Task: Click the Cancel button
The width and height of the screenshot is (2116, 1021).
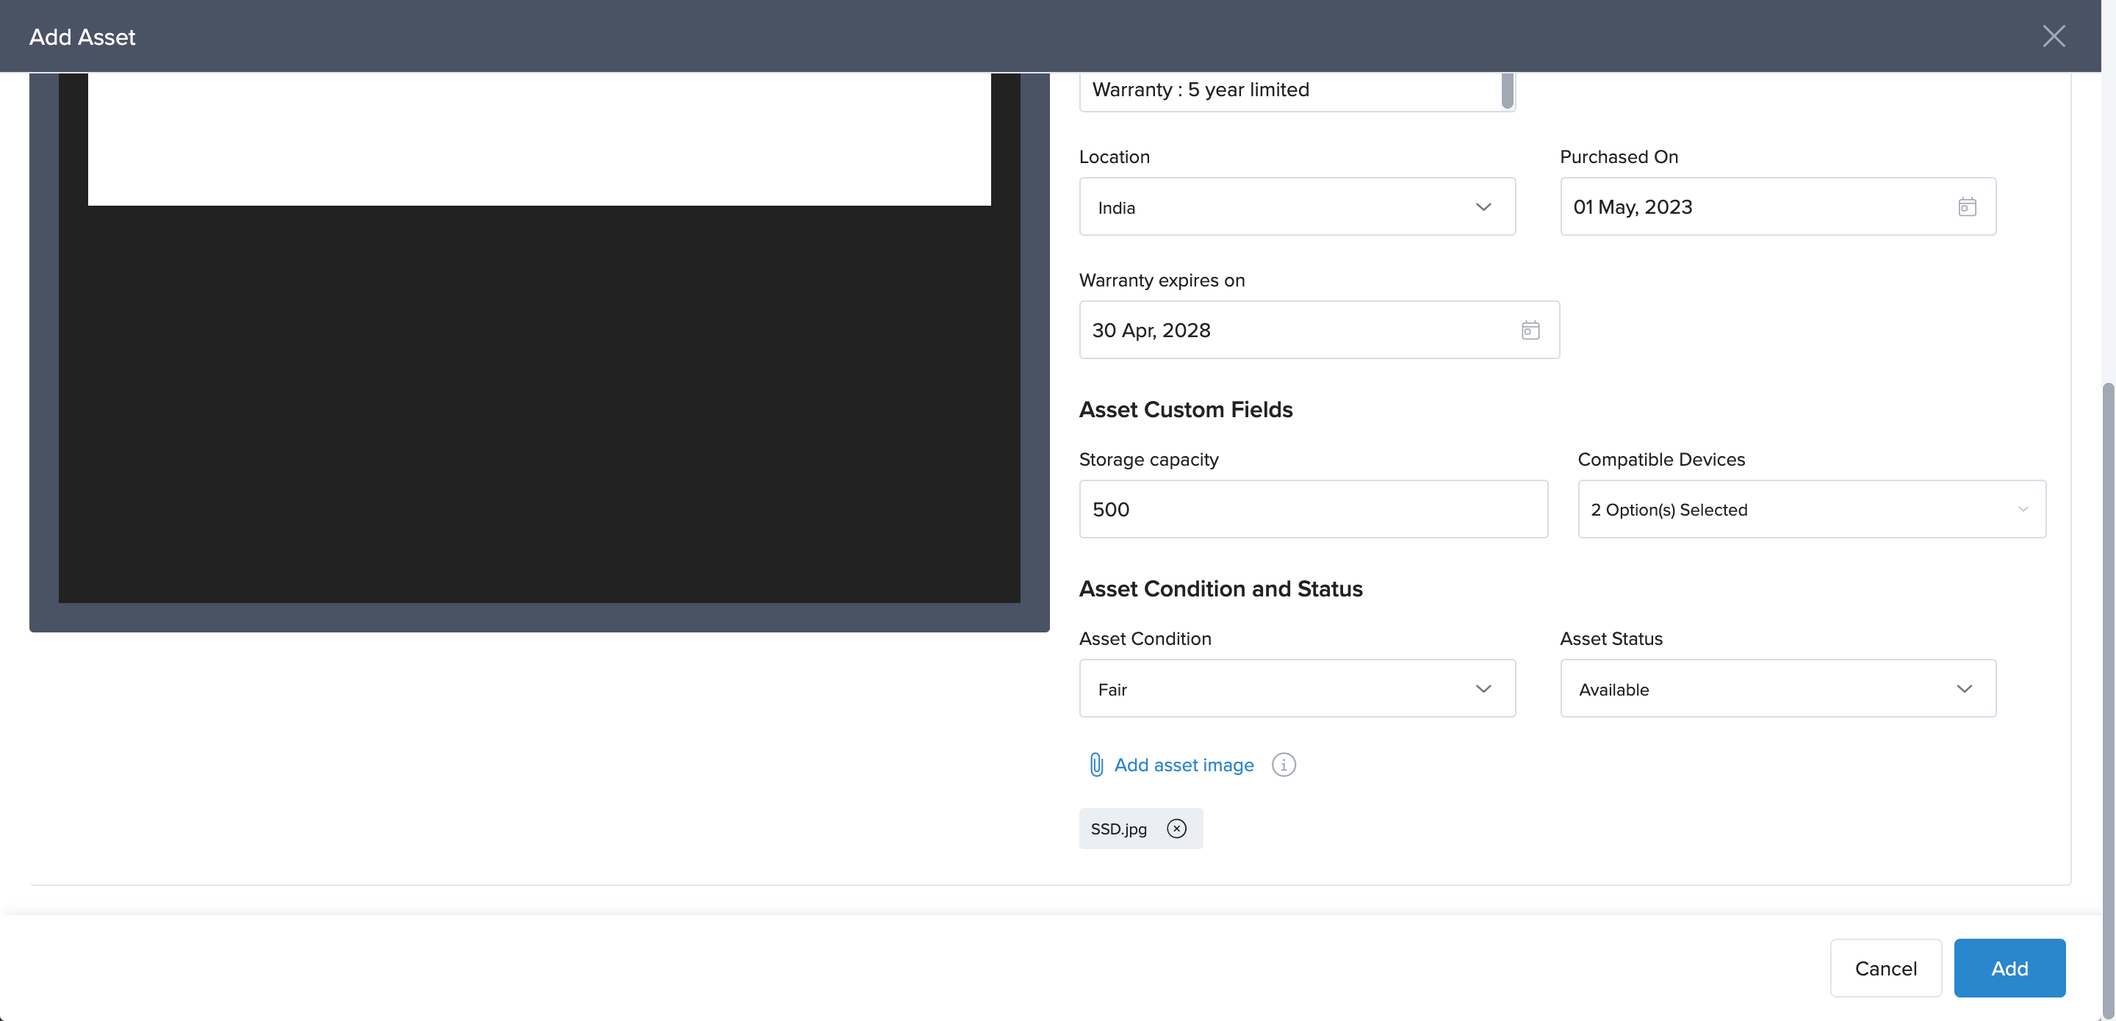Action: [x=1885, y=967]
